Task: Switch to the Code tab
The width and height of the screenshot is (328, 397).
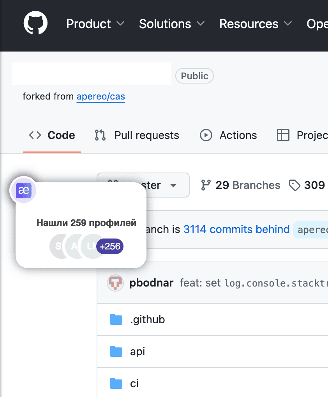Action: coord(52,135)
